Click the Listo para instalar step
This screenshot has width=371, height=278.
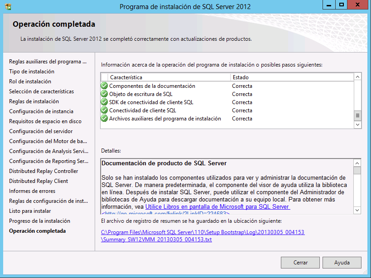pyautogui.click(x=30, y=211)
